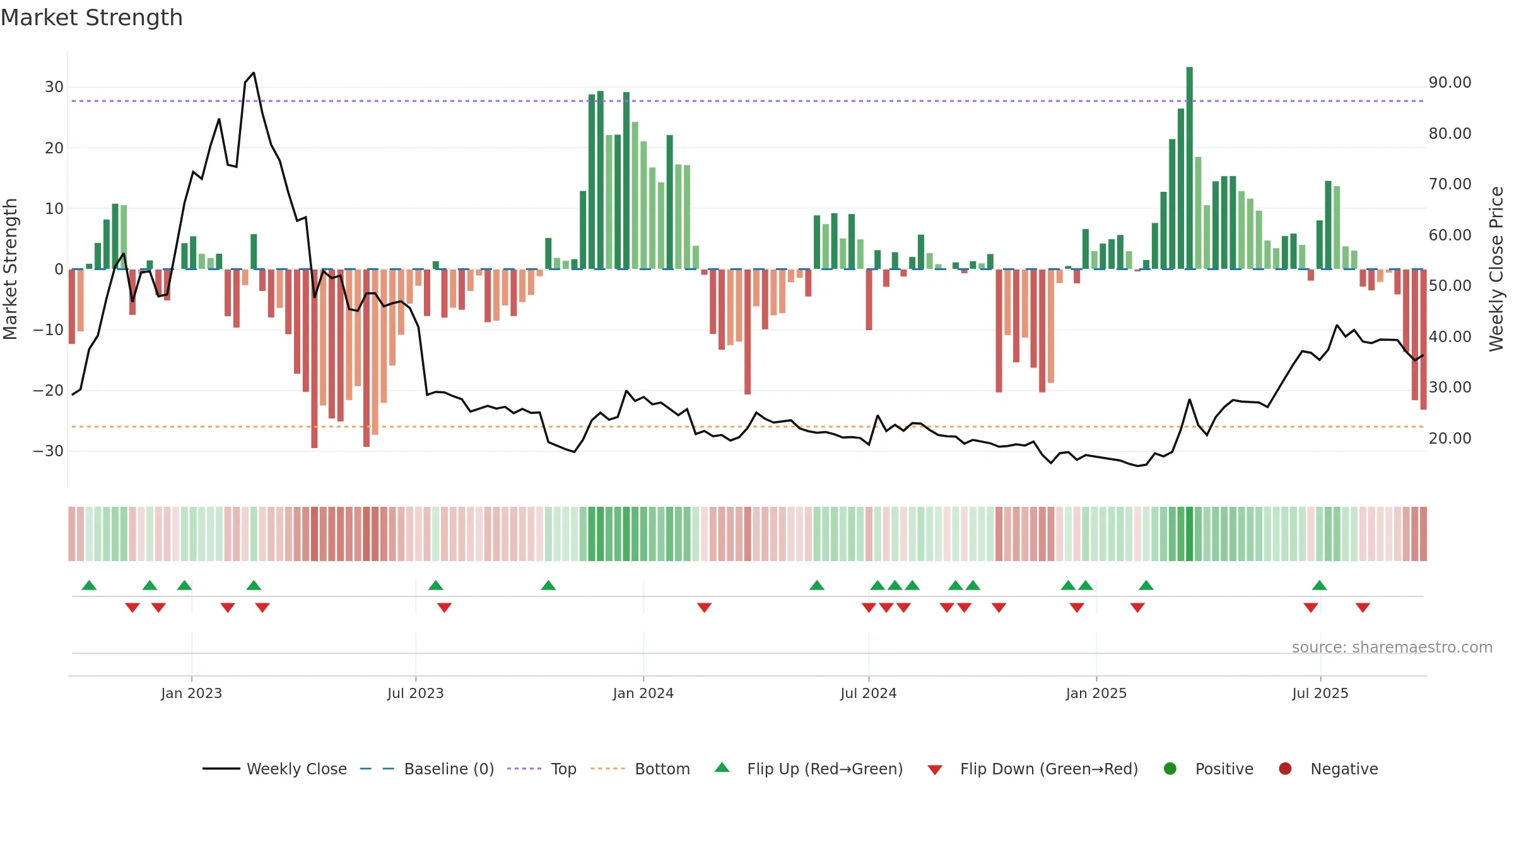The width and height of the screenshot is (1514, 852).
Task: Click the Jan 2025 x-axis label
Action: coord(1096,694)
